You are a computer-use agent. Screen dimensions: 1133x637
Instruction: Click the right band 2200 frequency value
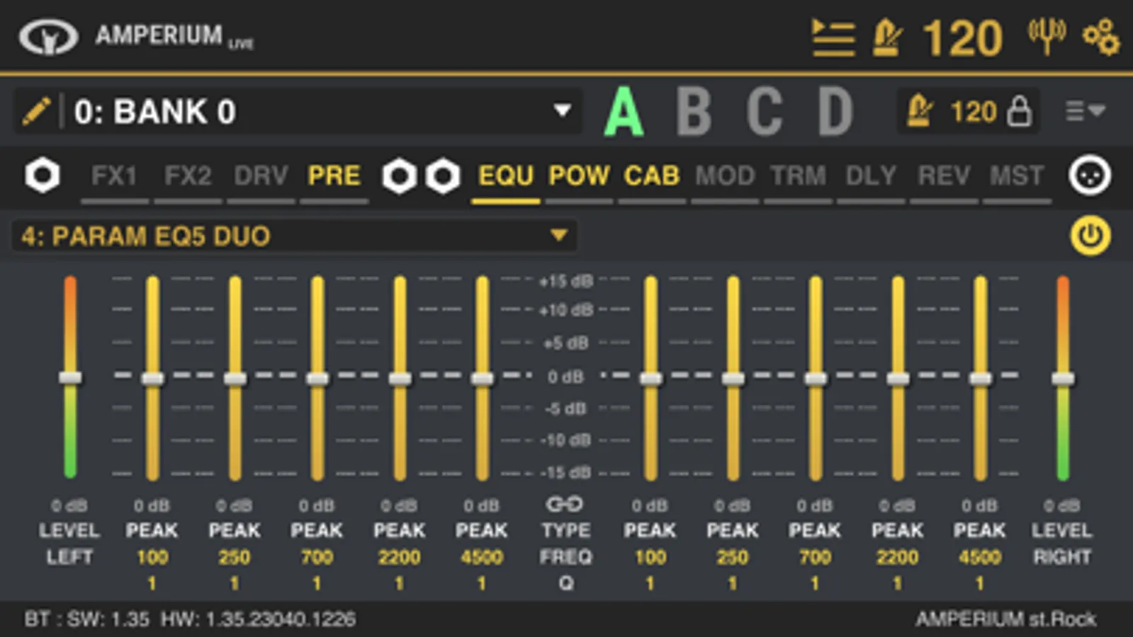[897, 557]
